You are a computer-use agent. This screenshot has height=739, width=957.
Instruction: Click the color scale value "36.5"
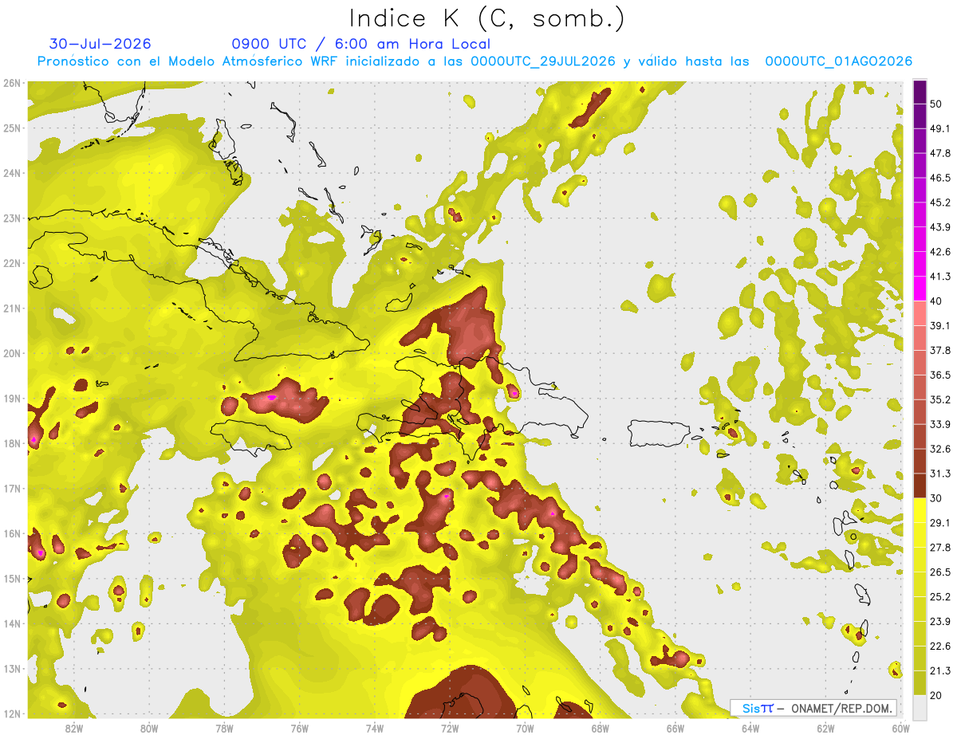[939, 375]
